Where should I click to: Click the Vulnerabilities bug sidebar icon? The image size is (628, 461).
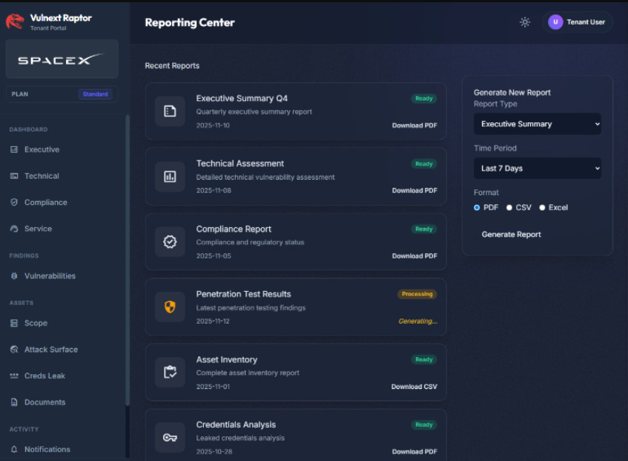[x=14, y=276]
